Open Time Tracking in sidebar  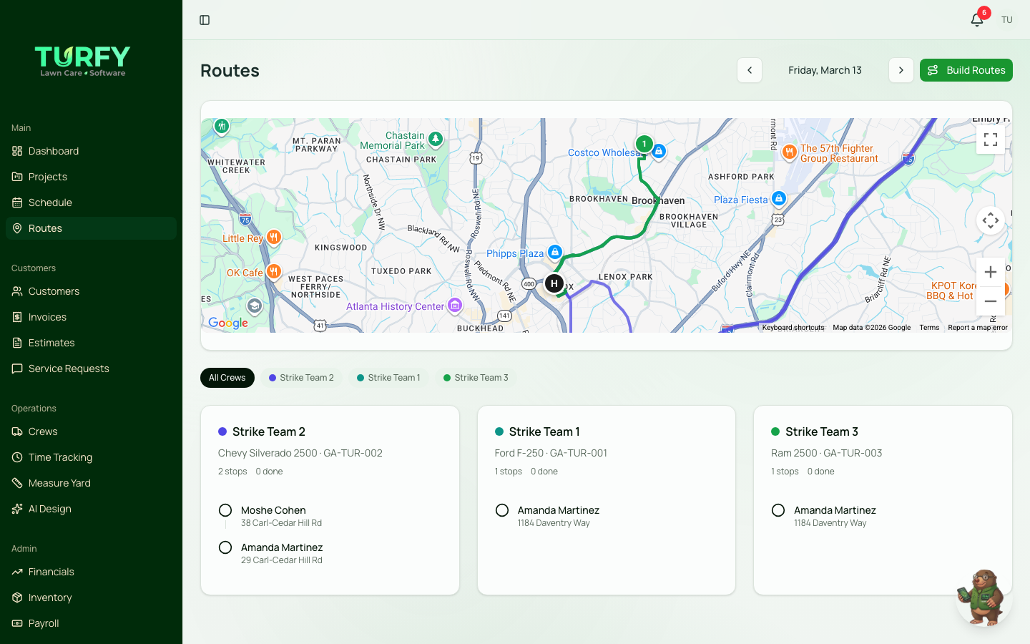(91, 457)
